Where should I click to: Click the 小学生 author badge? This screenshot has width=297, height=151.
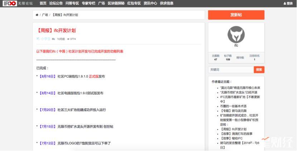[x=43, y=39]
